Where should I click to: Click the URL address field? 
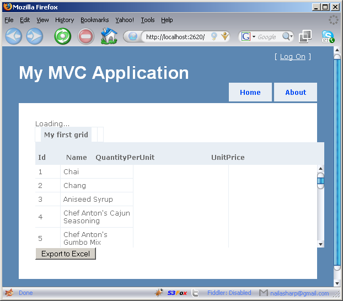coord(175,37)
